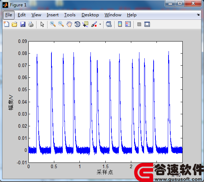The image size is (204, 182).
Task: Click the x-axis label 采样点
Action: tap(105, 172)
